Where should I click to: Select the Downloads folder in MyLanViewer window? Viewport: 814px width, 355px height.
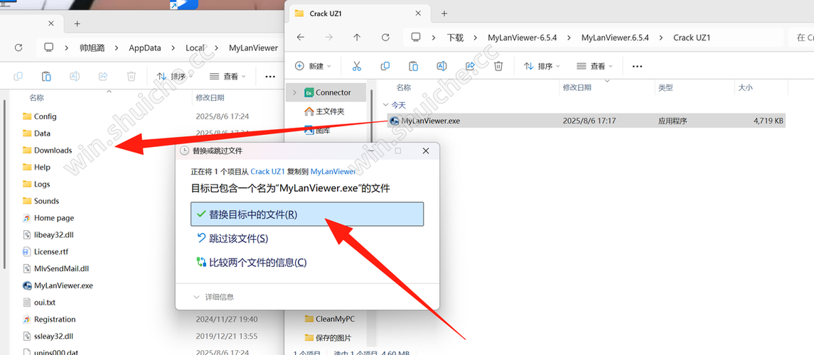pos(47,151)
